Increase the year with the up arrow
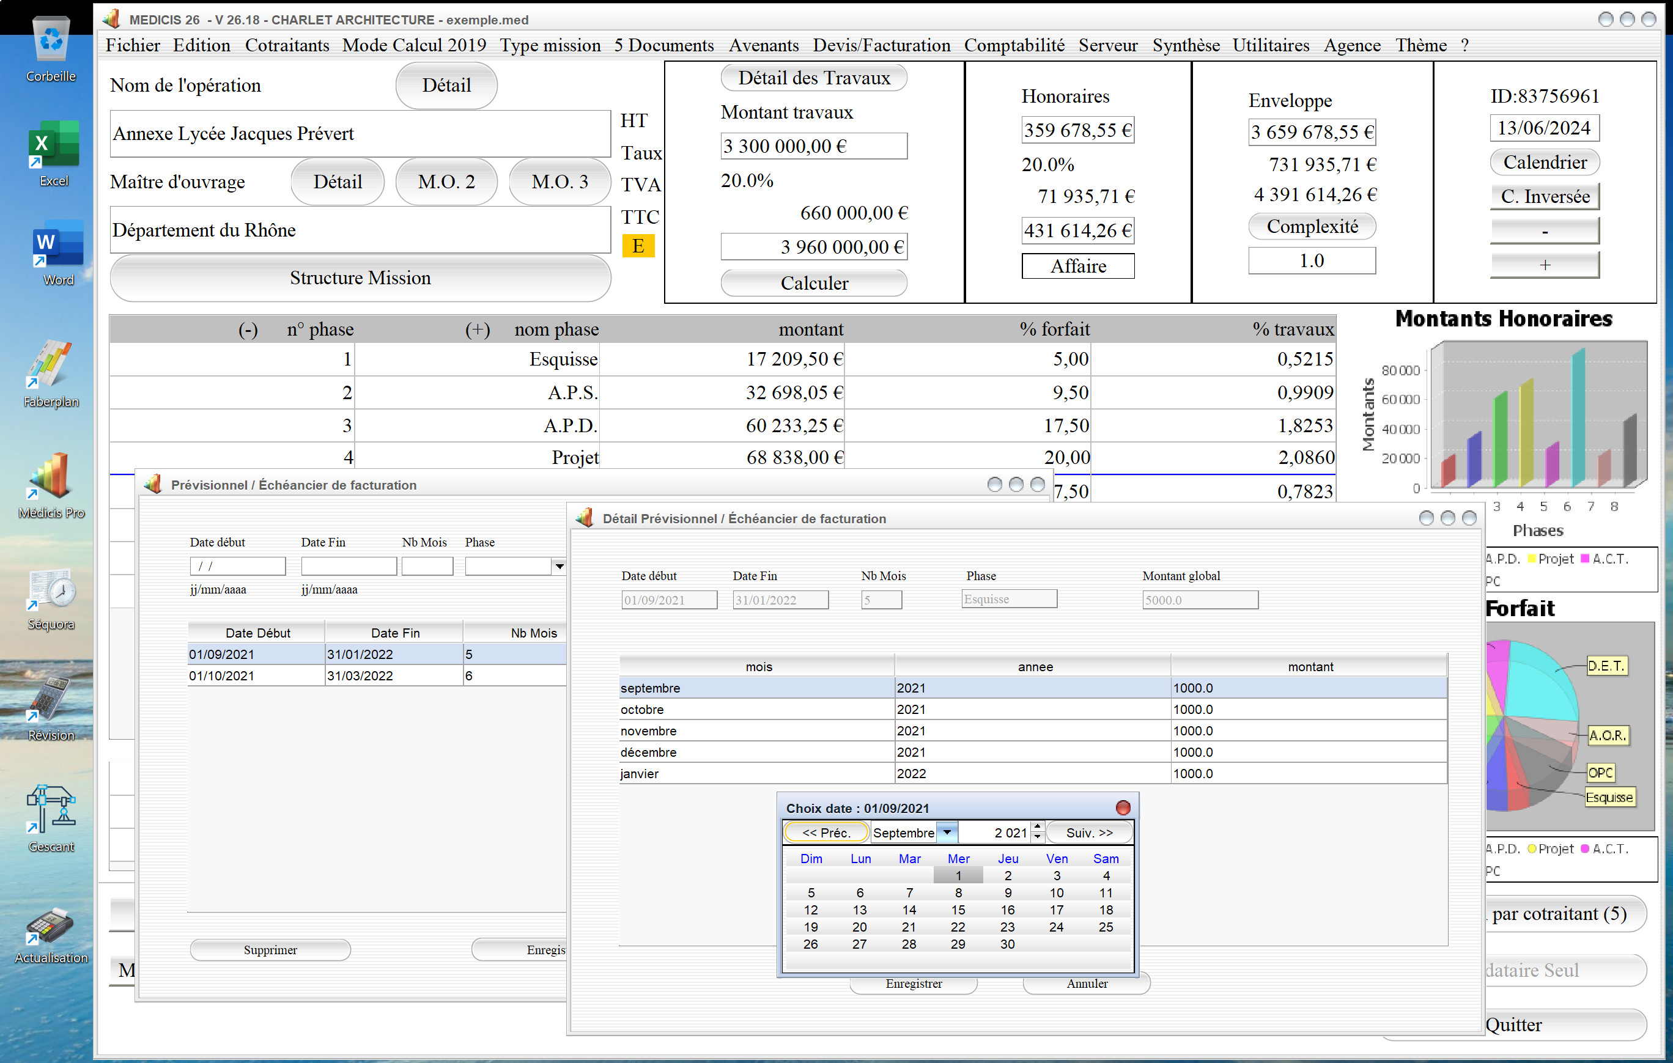 point(1036,827)
